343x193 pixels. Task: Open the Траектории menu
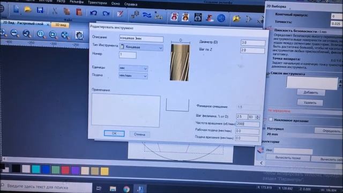[98, 3]
